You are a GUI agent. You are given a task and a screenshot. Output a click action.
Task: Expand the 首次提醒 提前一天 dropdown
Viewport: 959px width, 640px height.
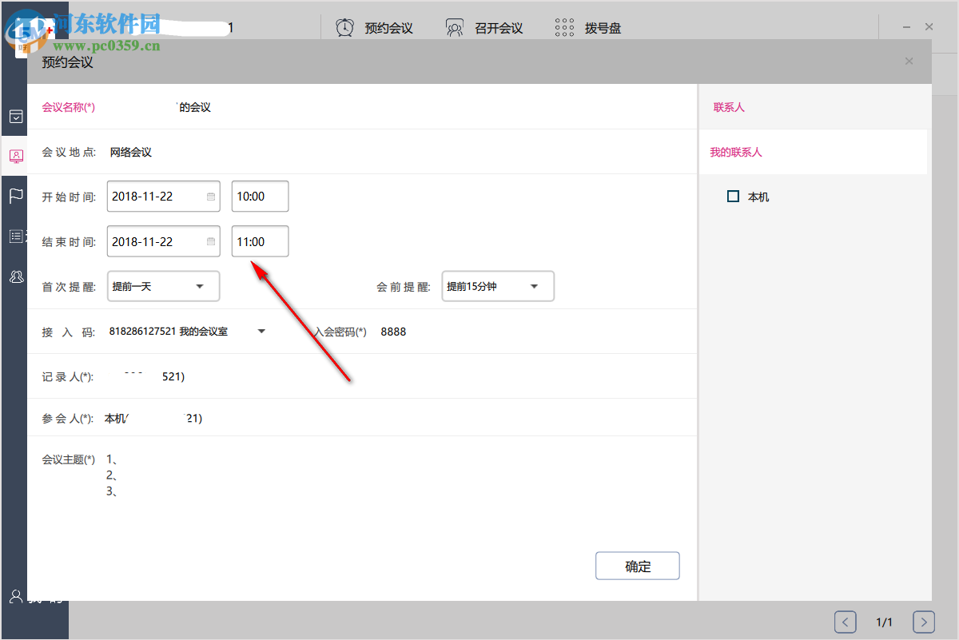click(x=164, y=286)
